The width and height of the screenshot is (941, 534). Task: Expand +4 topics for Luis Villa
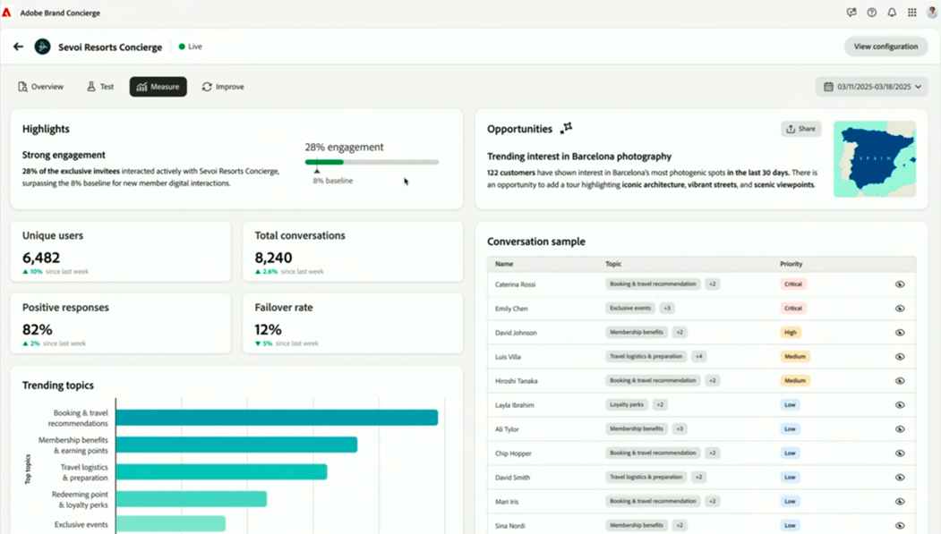point(698,356)
